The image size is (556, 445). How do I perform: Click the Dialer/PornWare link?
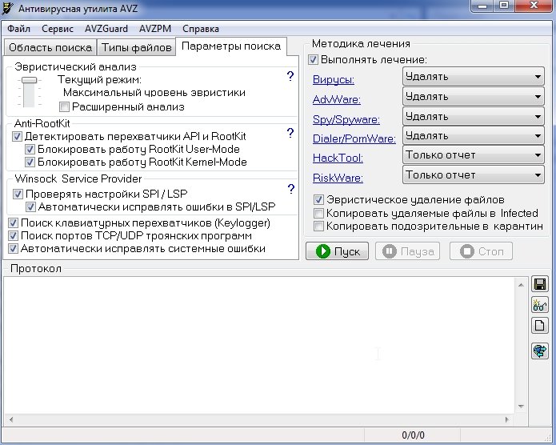(x=354, y=138)
